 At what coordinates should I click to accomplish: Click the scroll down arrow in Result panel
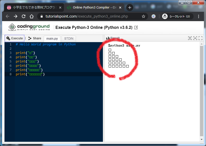click(201, 139)
